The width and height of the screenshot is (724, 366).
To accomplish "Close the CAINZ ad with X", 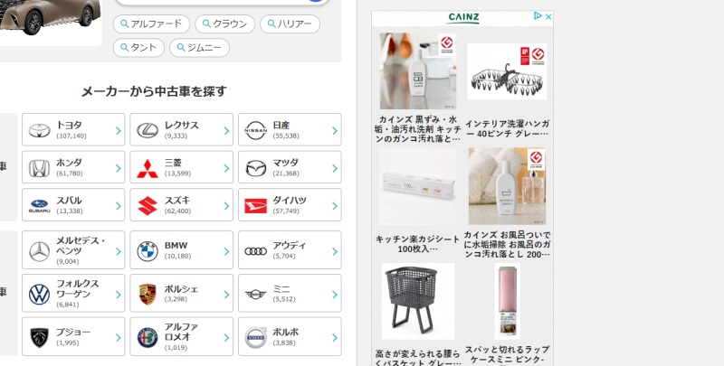I will [548, 16].
